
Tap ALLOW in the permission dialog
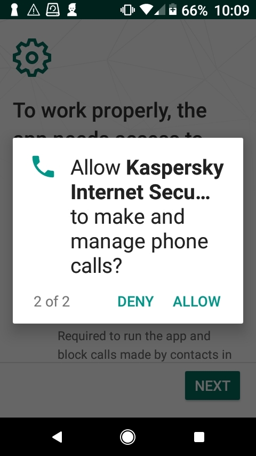[197, 302]
